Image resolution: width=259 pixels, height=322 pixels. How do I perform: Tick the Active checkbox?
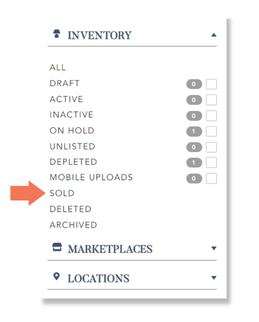pos(211,100)
